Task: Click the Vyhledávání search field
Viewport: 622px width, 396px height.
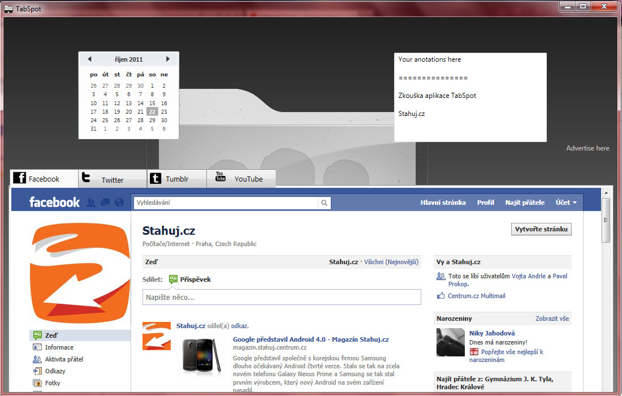Action: (x=226, y=203)
